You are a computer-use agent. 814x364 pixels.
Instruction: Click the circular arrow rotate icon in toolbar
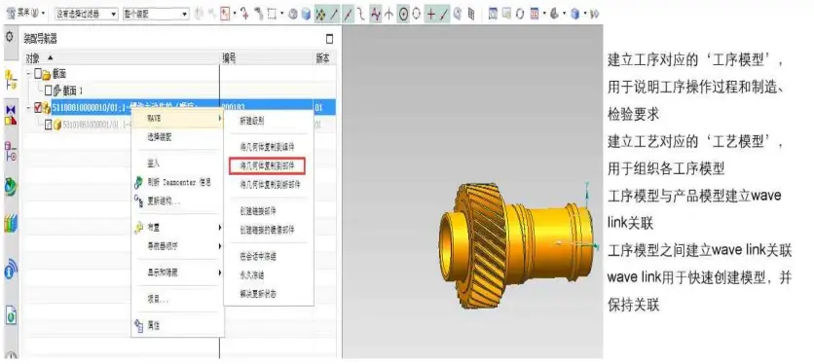pos(520,14)
